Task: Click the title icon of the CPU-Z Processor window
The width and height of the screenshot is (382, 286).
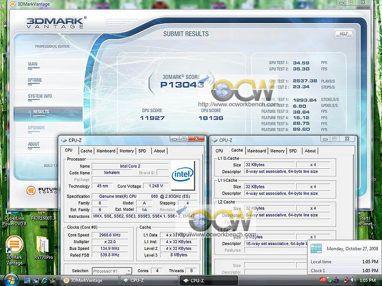Action: click(64, 140)
